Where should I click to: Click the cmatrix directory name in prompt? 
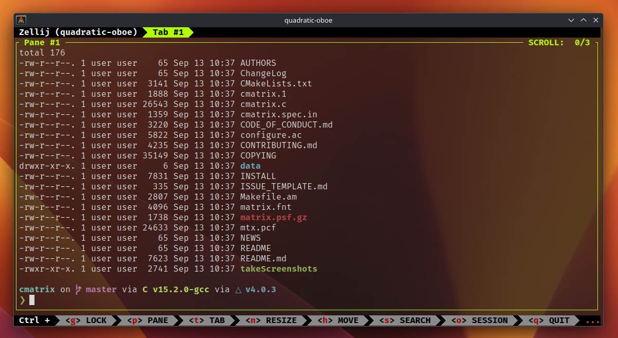pyautogui.click(x=37, y=290)
